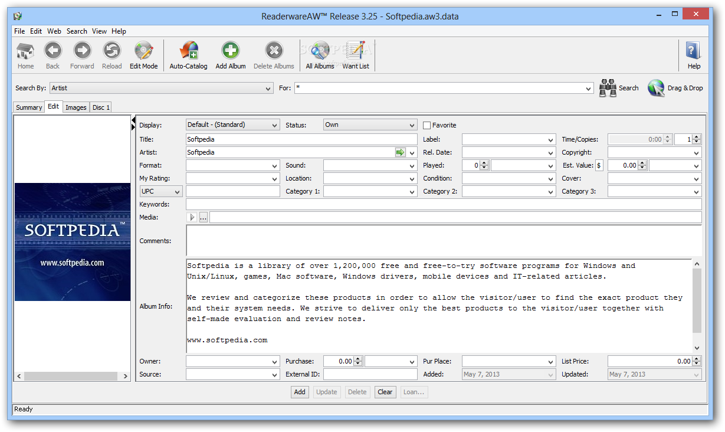
Task: Open the Label dropdown
Action: (509, 139)
